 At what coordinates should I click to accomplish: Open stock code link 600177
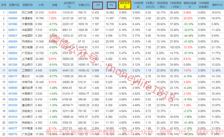(13, 76)
